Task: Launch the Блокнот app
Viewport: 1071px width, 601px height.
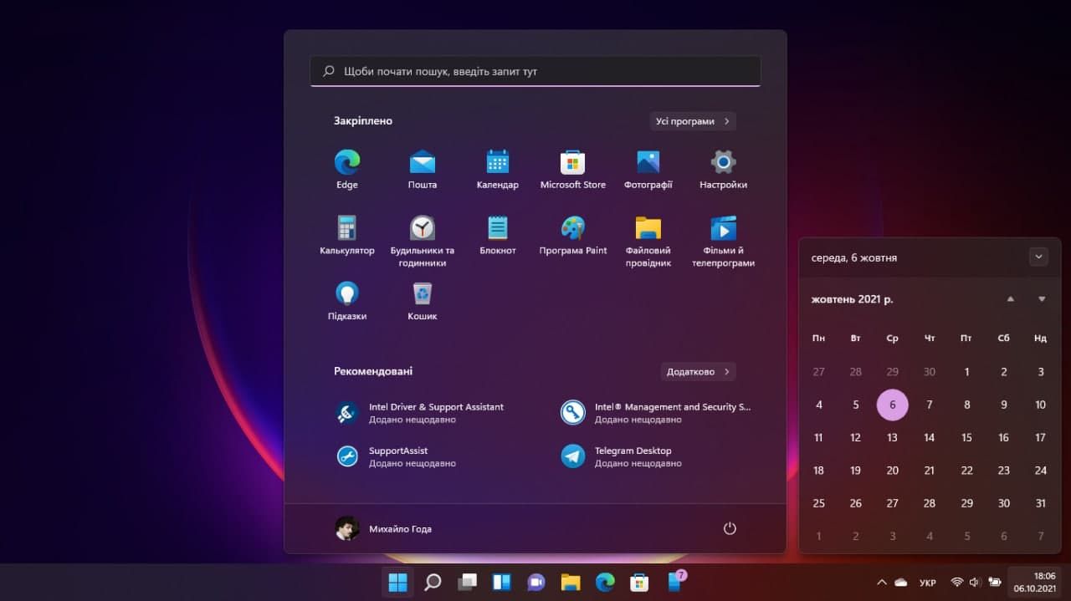Action: pyautogui.click(x=497, y=226)
